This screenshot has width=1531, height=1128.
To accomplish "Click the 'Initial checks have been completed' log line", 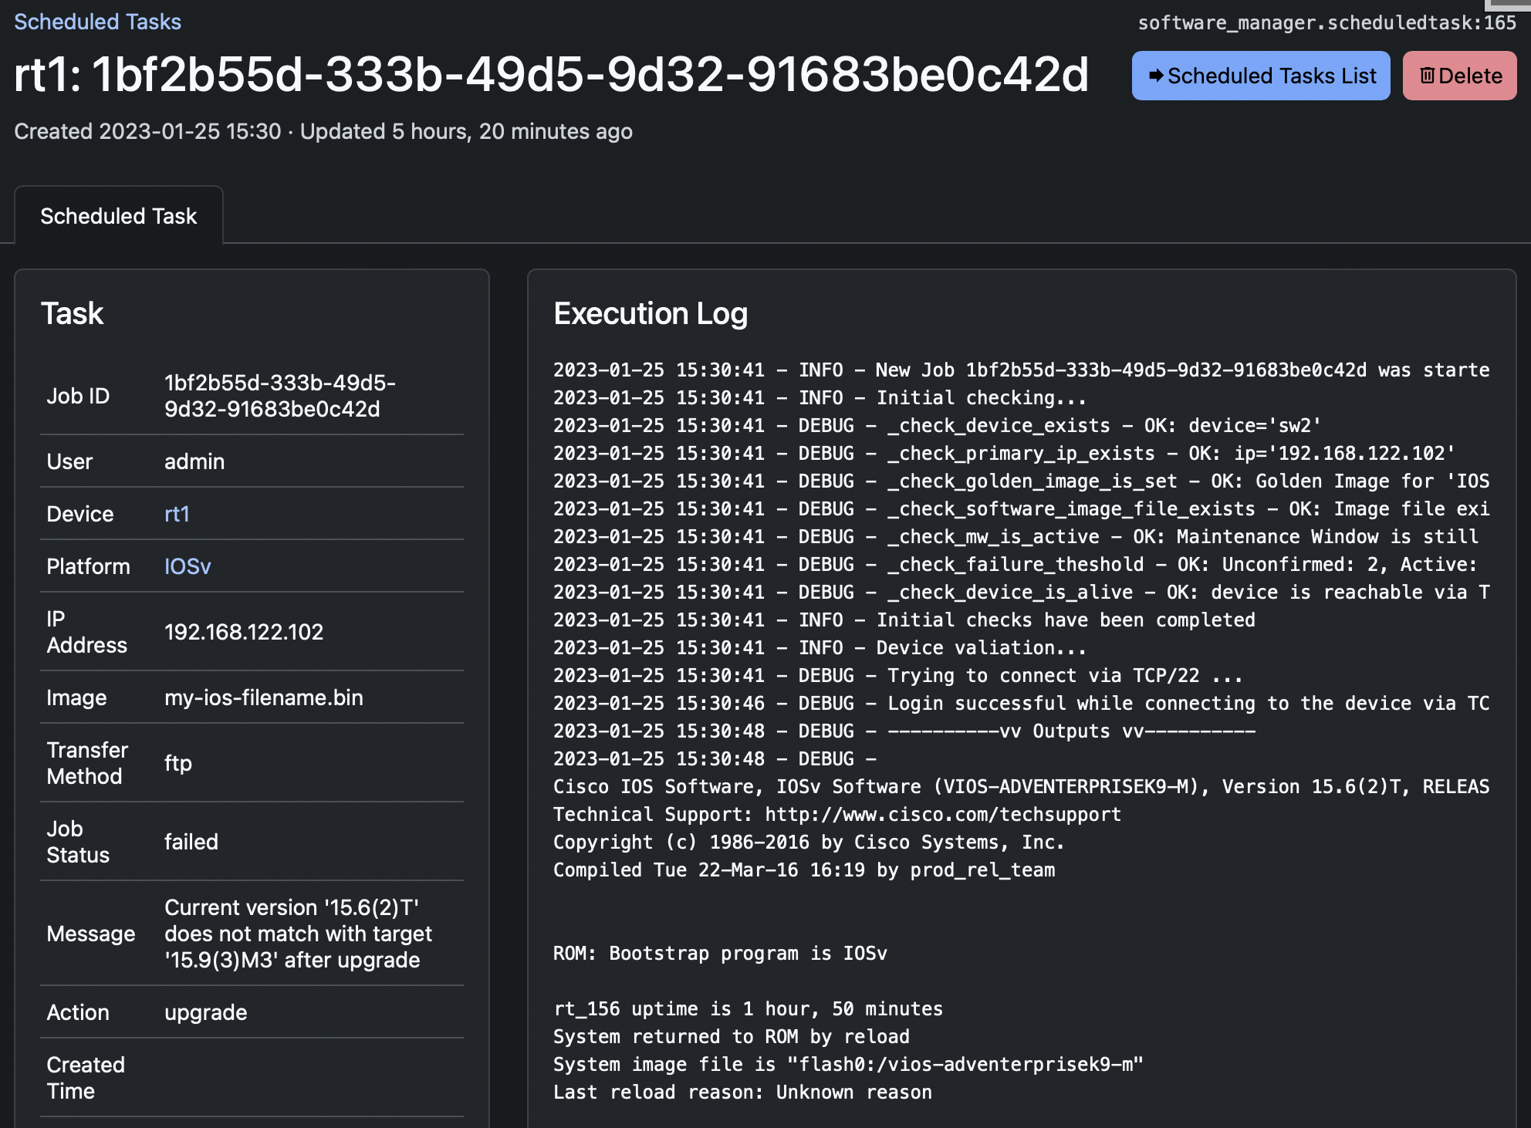I will point(904,620).
